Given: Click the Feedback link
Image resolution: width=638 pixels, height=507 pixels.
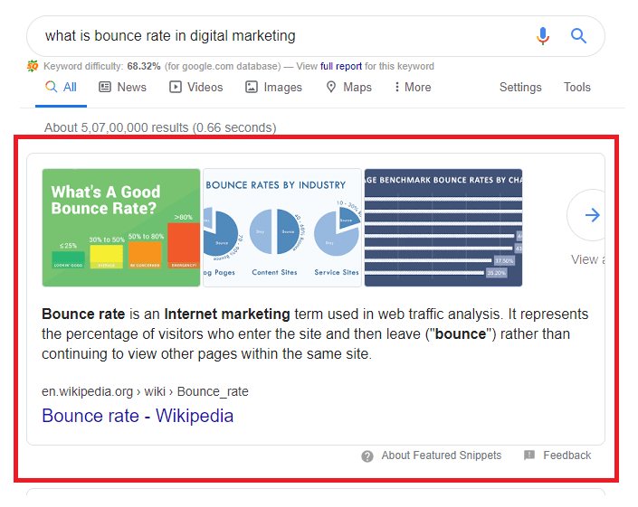Looking at the screenshot, I should point(567,455).
